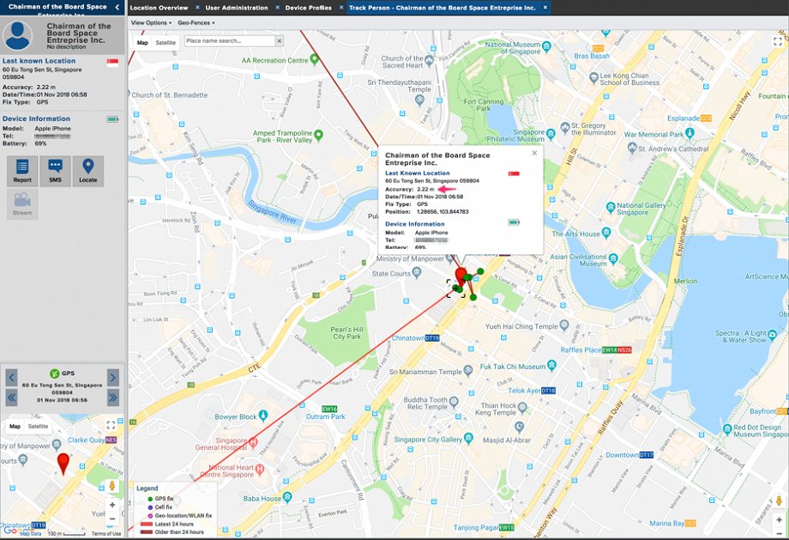Image resolution: width=789 pixels, height=540 pixels.
Task: Click the green GPS fix legend swatch
Action: [150, 499]
